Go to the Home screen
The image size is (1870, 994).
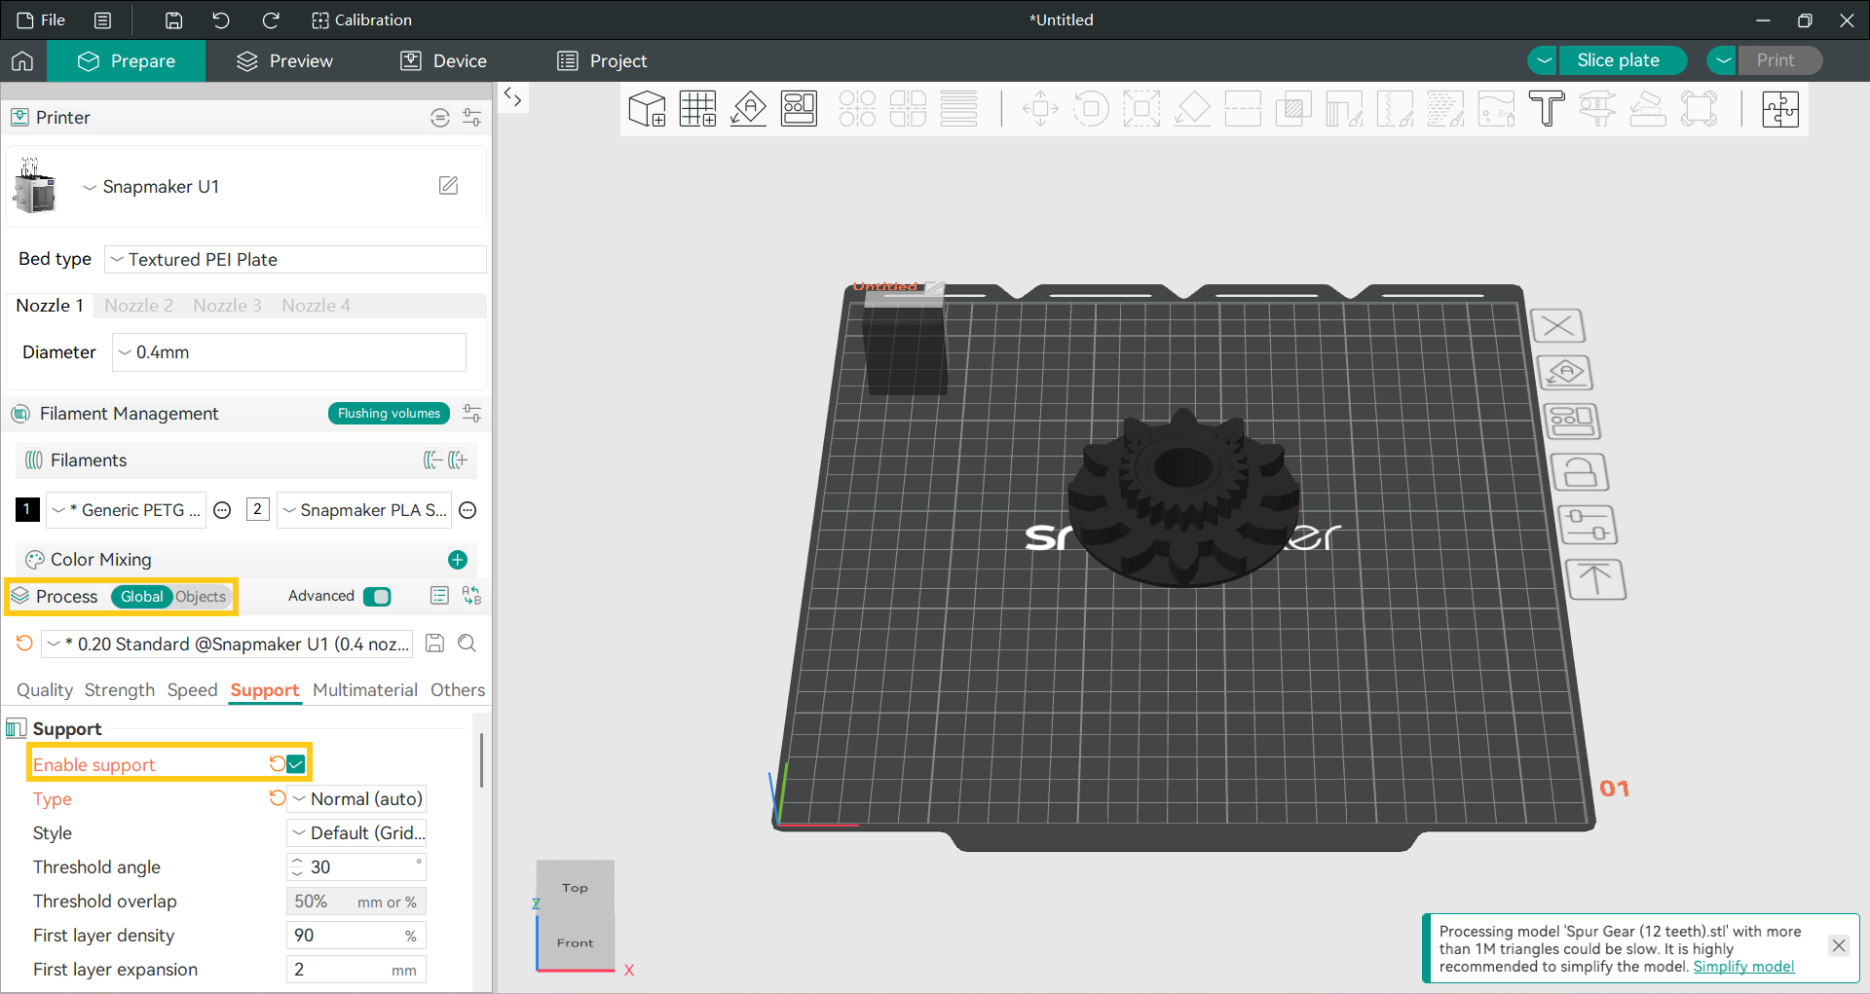tap(22, 60)
